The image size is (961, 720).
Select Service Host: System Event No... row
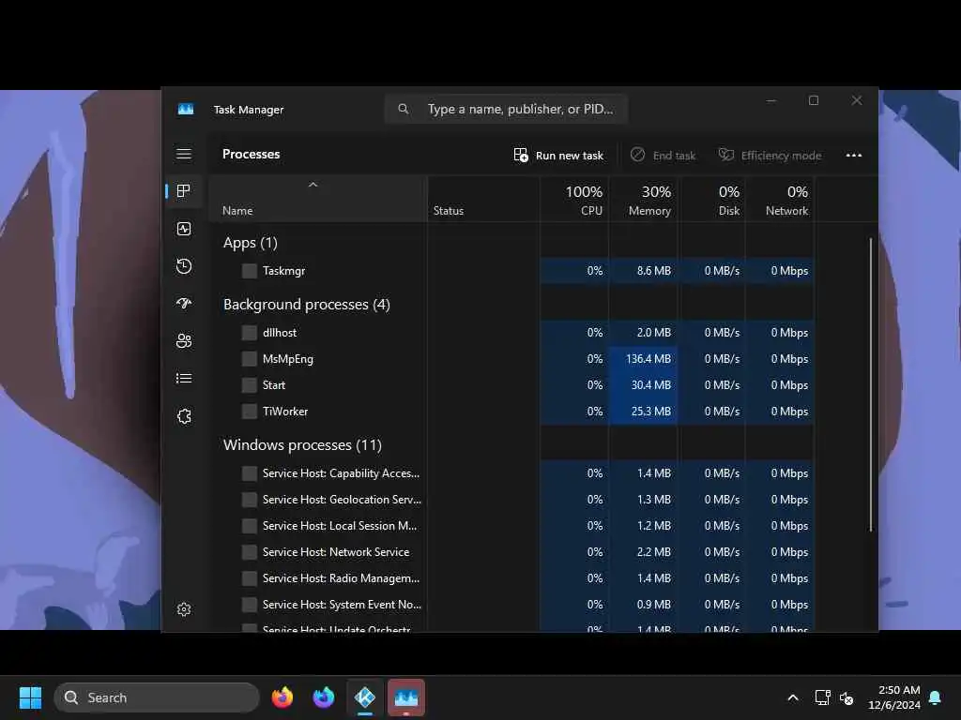click(511, 605)
